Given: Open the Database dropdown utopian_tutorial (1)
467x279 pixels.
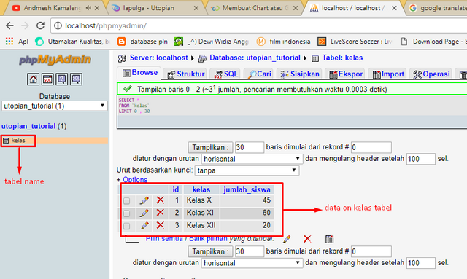Looking at the screenshot, I should 55,106.
